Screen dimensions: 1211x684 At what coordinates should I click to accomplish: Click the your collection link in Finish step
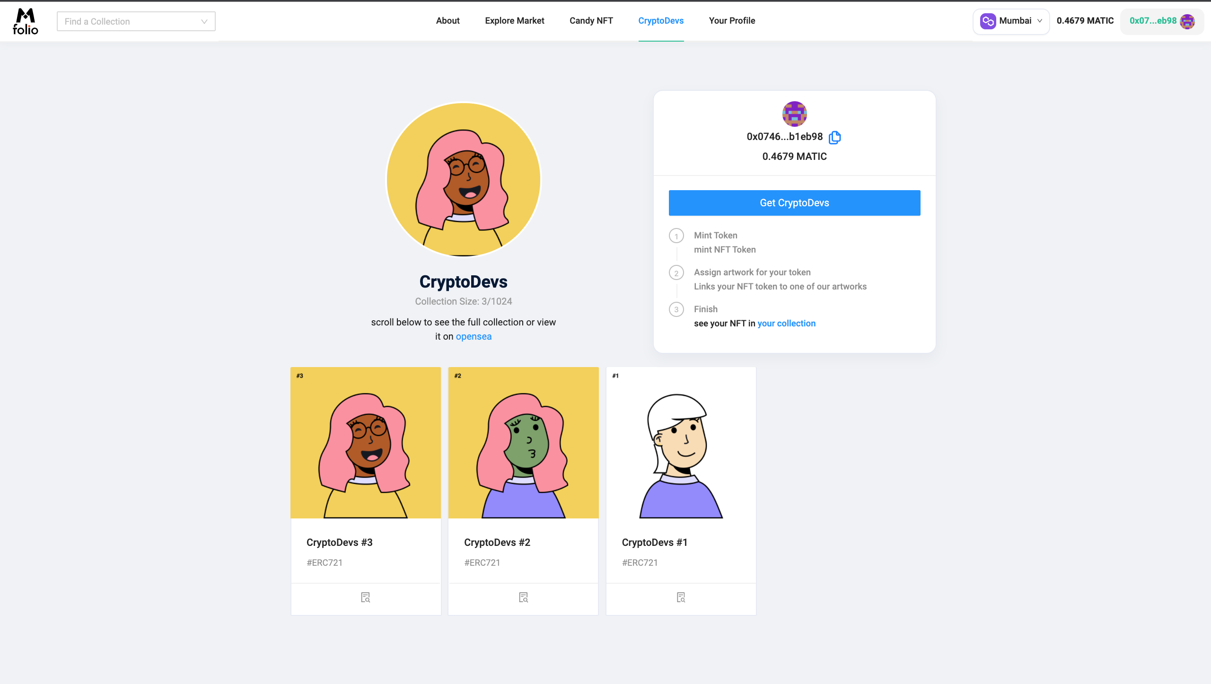[x=786, y=323]
